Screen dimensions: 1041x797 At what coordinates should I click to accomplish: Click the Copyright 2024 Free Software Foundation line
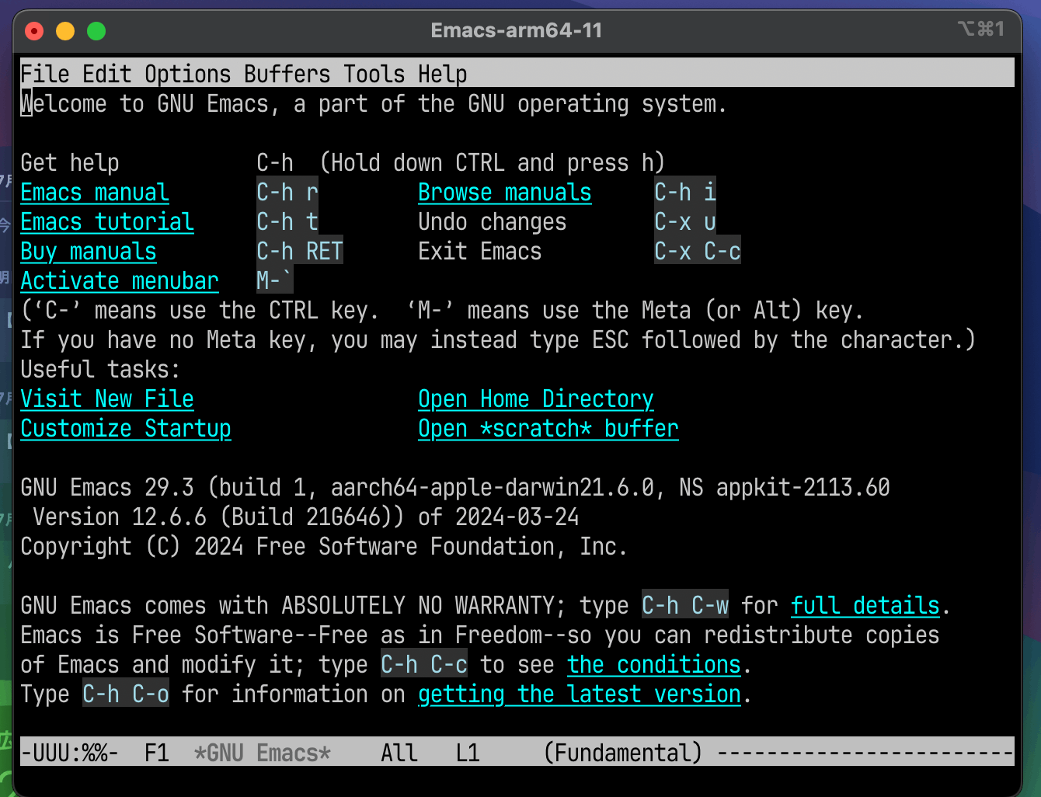pos(325,546)
